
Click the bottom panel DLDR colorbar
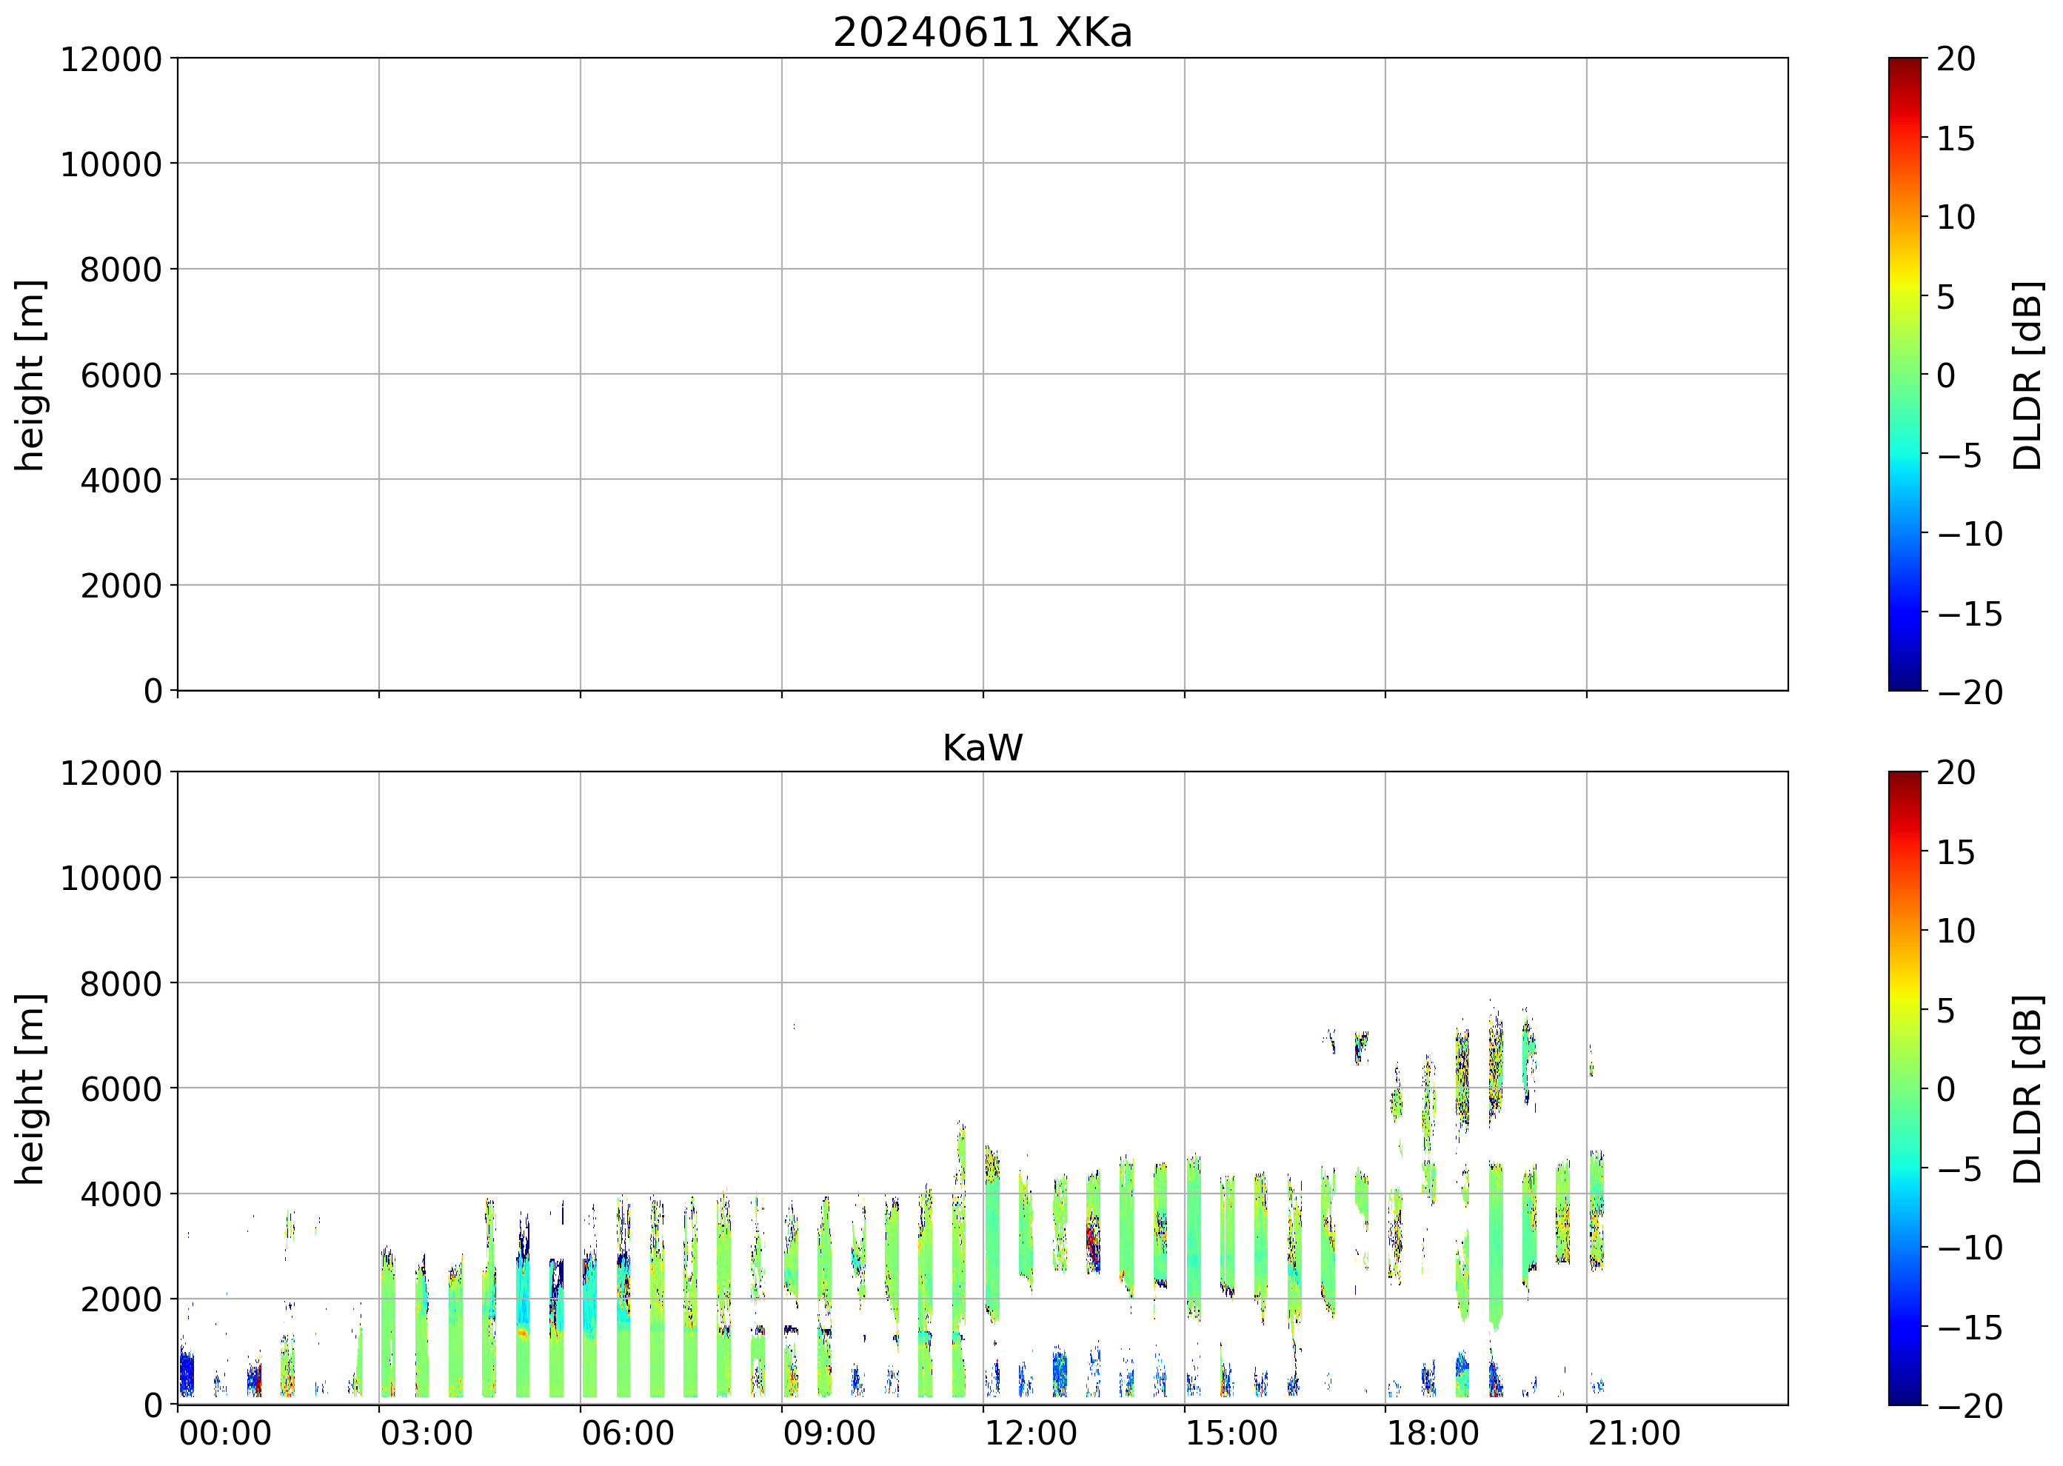pyautogui.click(x=1904, y=1087)
